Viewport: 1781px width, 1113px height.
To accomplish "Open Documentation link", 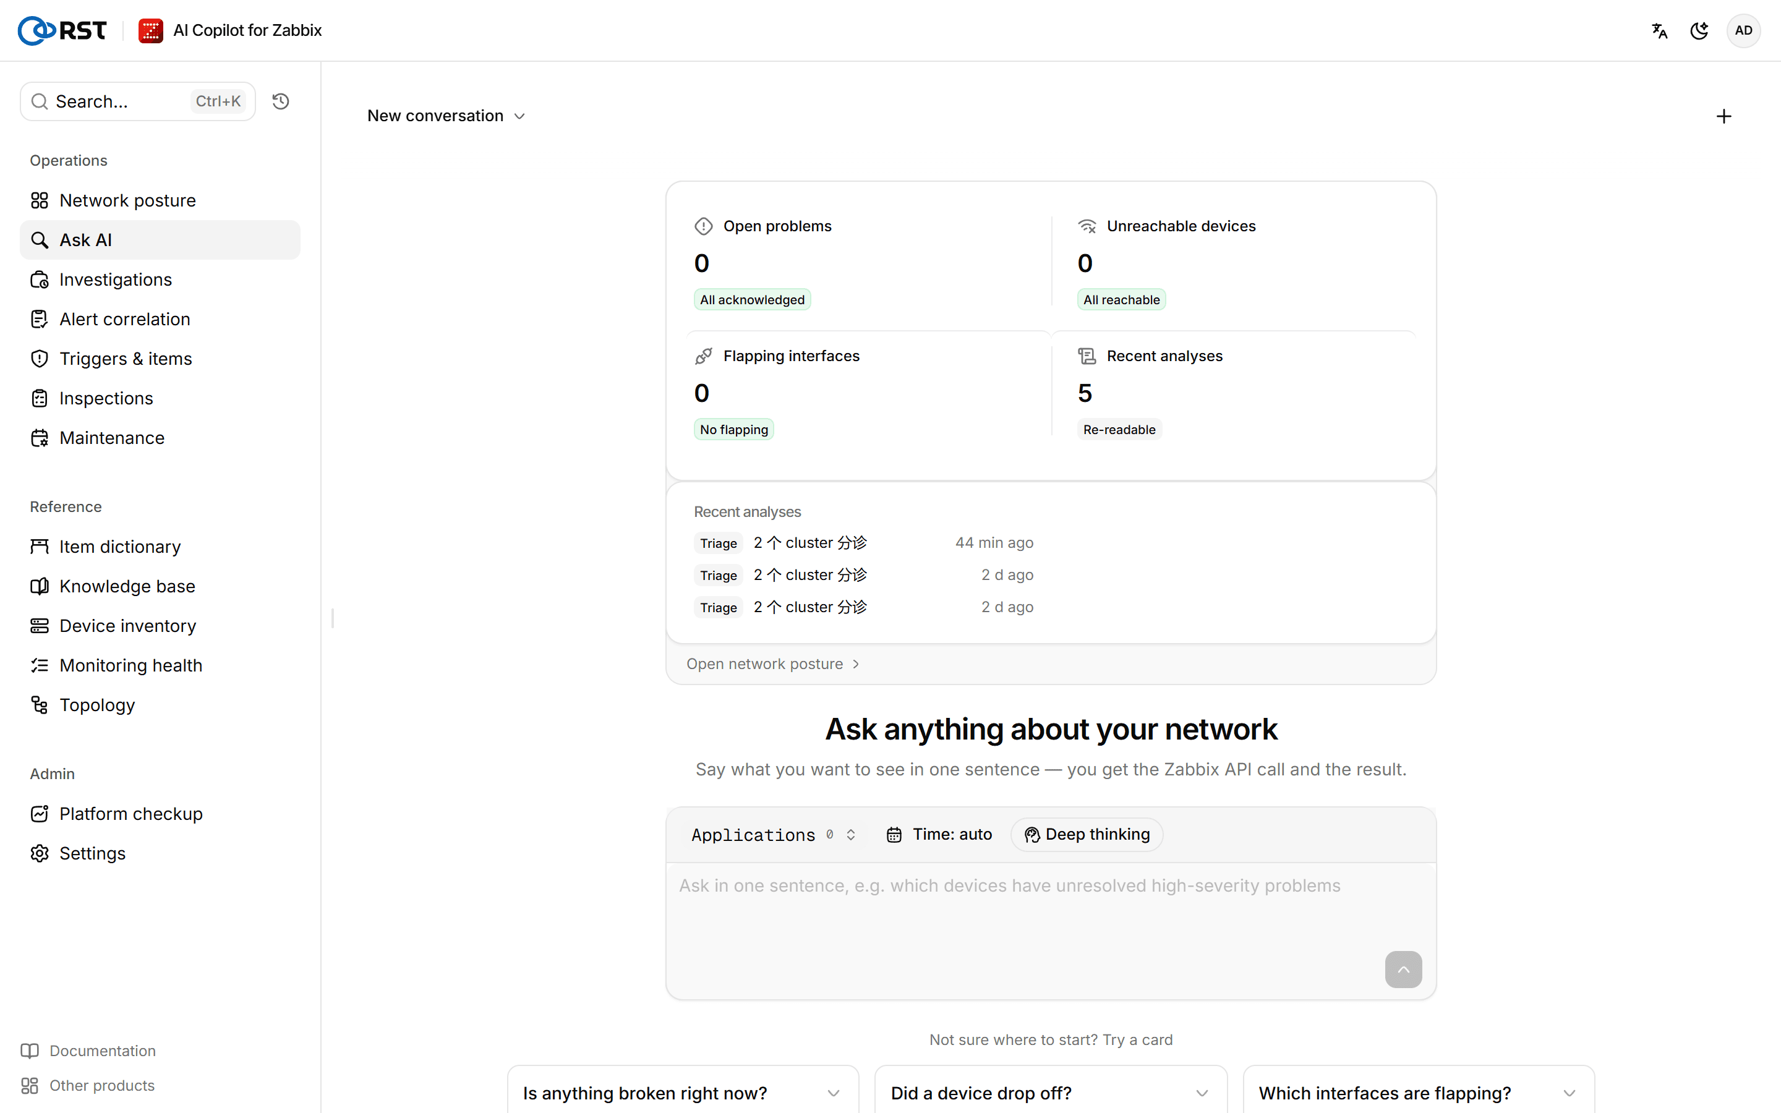I will tap(88, 1051).
